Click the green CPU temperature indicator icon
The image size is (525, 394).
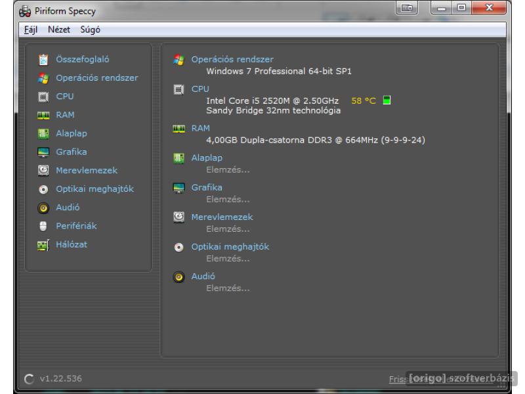387,100
